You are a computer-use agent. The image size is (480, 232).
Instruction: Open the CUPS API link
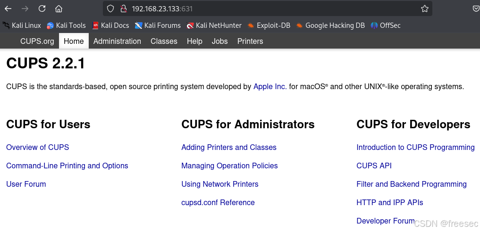pyautogui.click(x=374, y=166)
